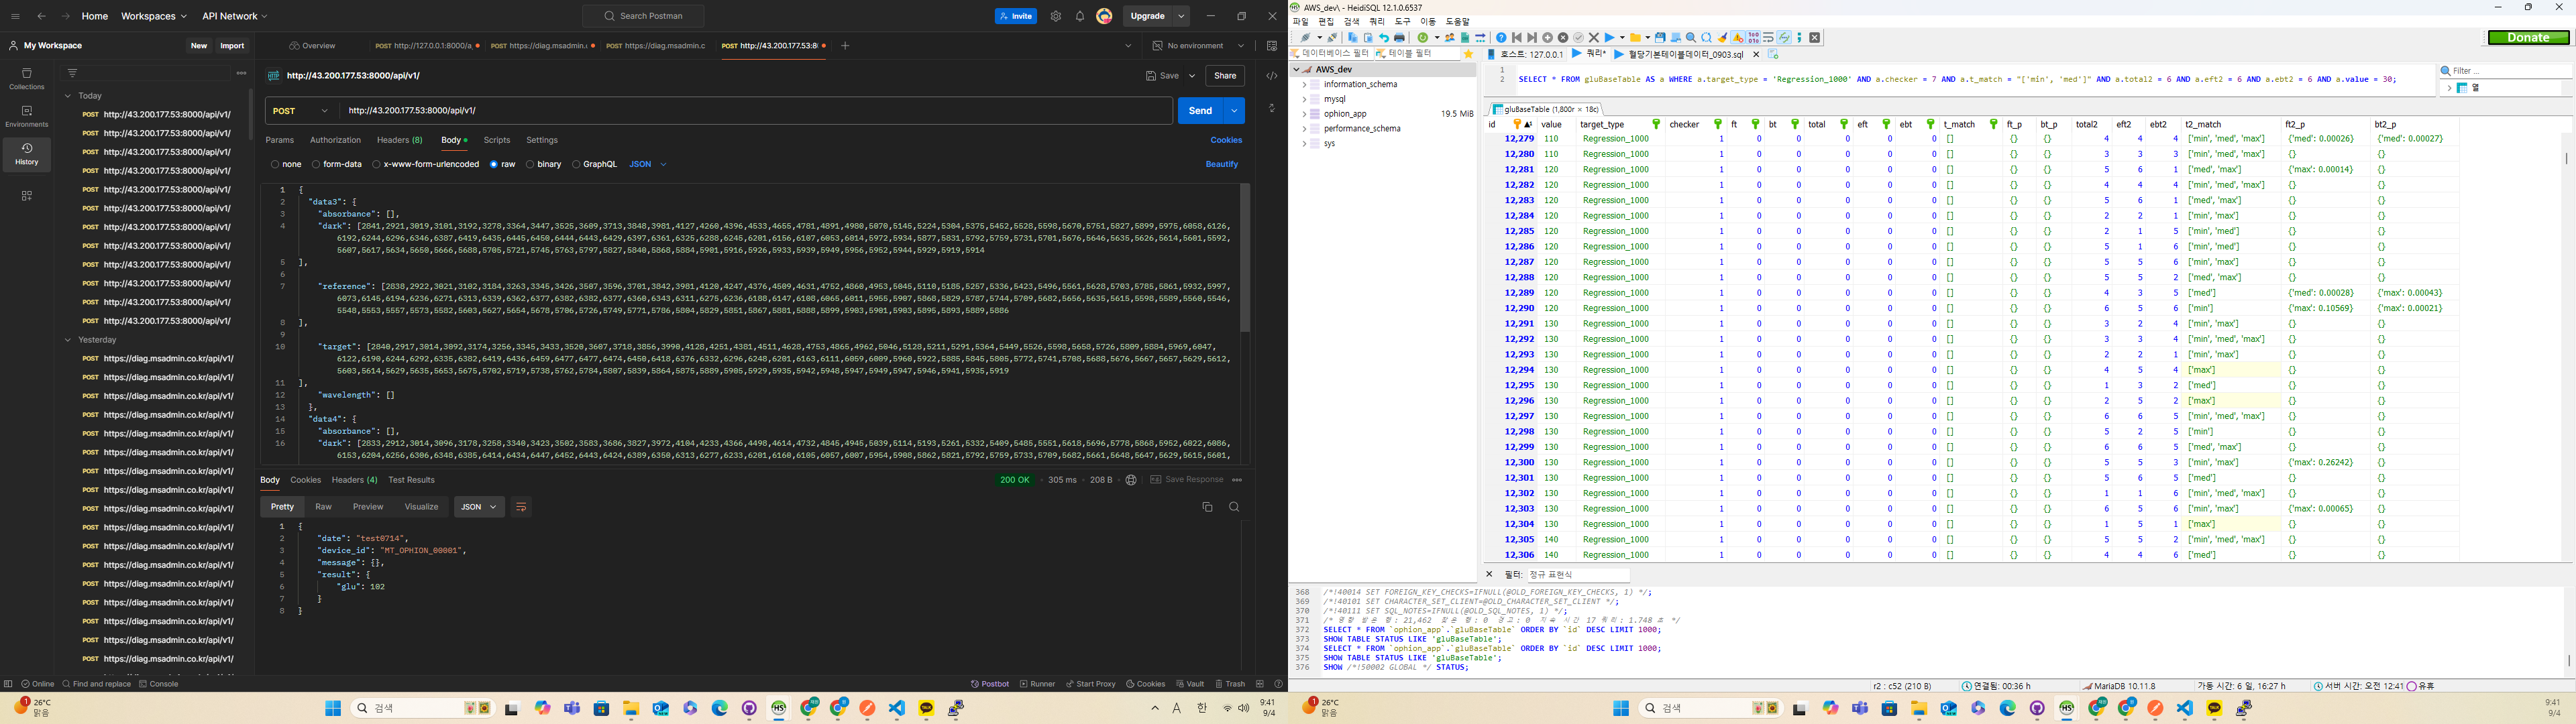The width and height of the screenshot is (2576, 724).
Task: Run the query with the blue play icon
Action: pos(1610,38)
